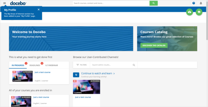The image size is (208, 107).
Task: Open the hamburger main menu
Action: tap(4, 3)
